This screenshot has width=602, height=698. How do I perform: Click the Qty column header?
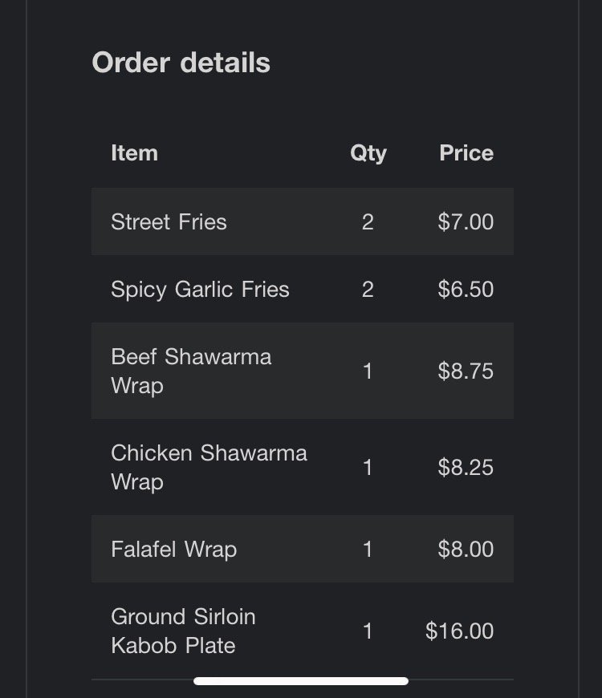pos(368,153)
